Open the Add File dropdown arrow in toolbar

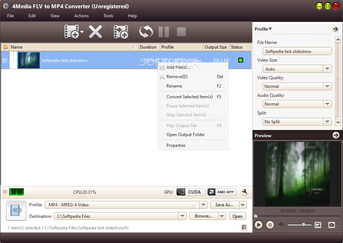(x=82, y=32)
